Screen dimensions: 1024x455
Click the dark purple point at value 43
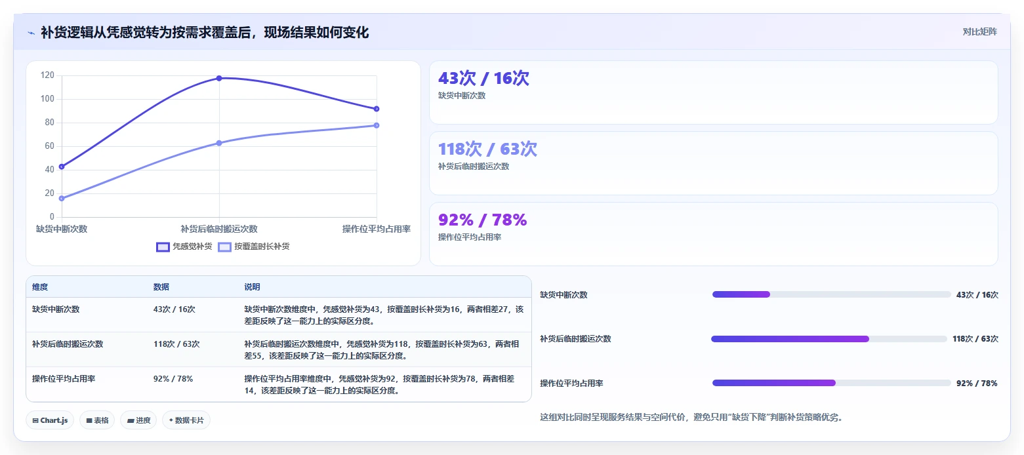coord(62,167)
